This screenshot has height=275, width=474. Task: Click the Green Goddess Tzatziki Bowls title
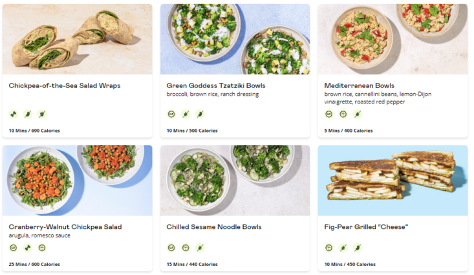coord(216,85)
